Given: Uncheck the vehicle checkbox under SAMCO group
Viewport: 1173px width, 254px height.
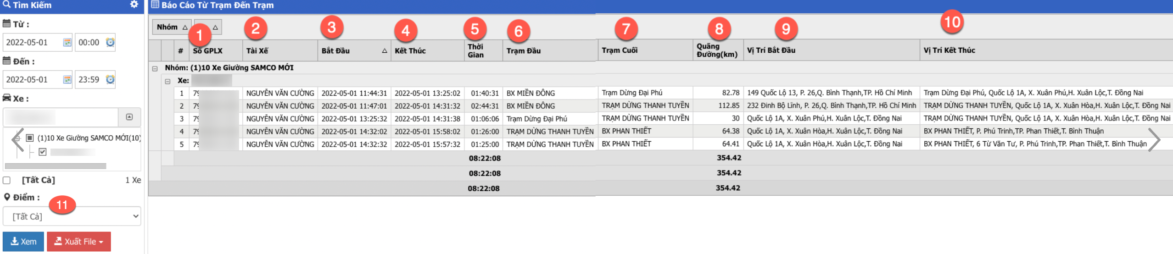Looking at the screenshot, I should [x=43, y=152].
